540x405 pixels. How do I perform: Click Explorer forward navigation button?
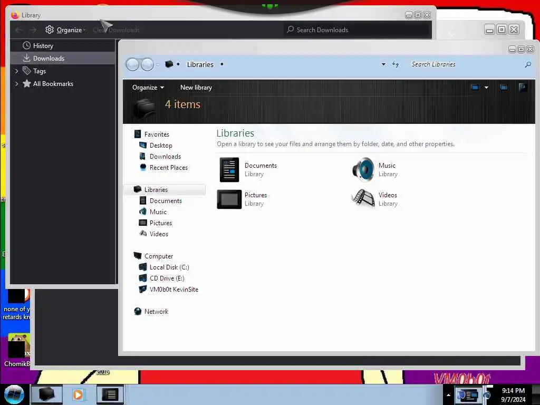pyautogui.click(x=148, y=64)
